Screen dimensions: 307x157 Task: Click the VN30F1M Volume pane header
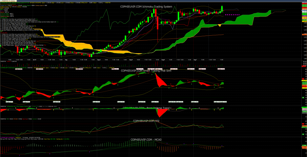point(8,61)
